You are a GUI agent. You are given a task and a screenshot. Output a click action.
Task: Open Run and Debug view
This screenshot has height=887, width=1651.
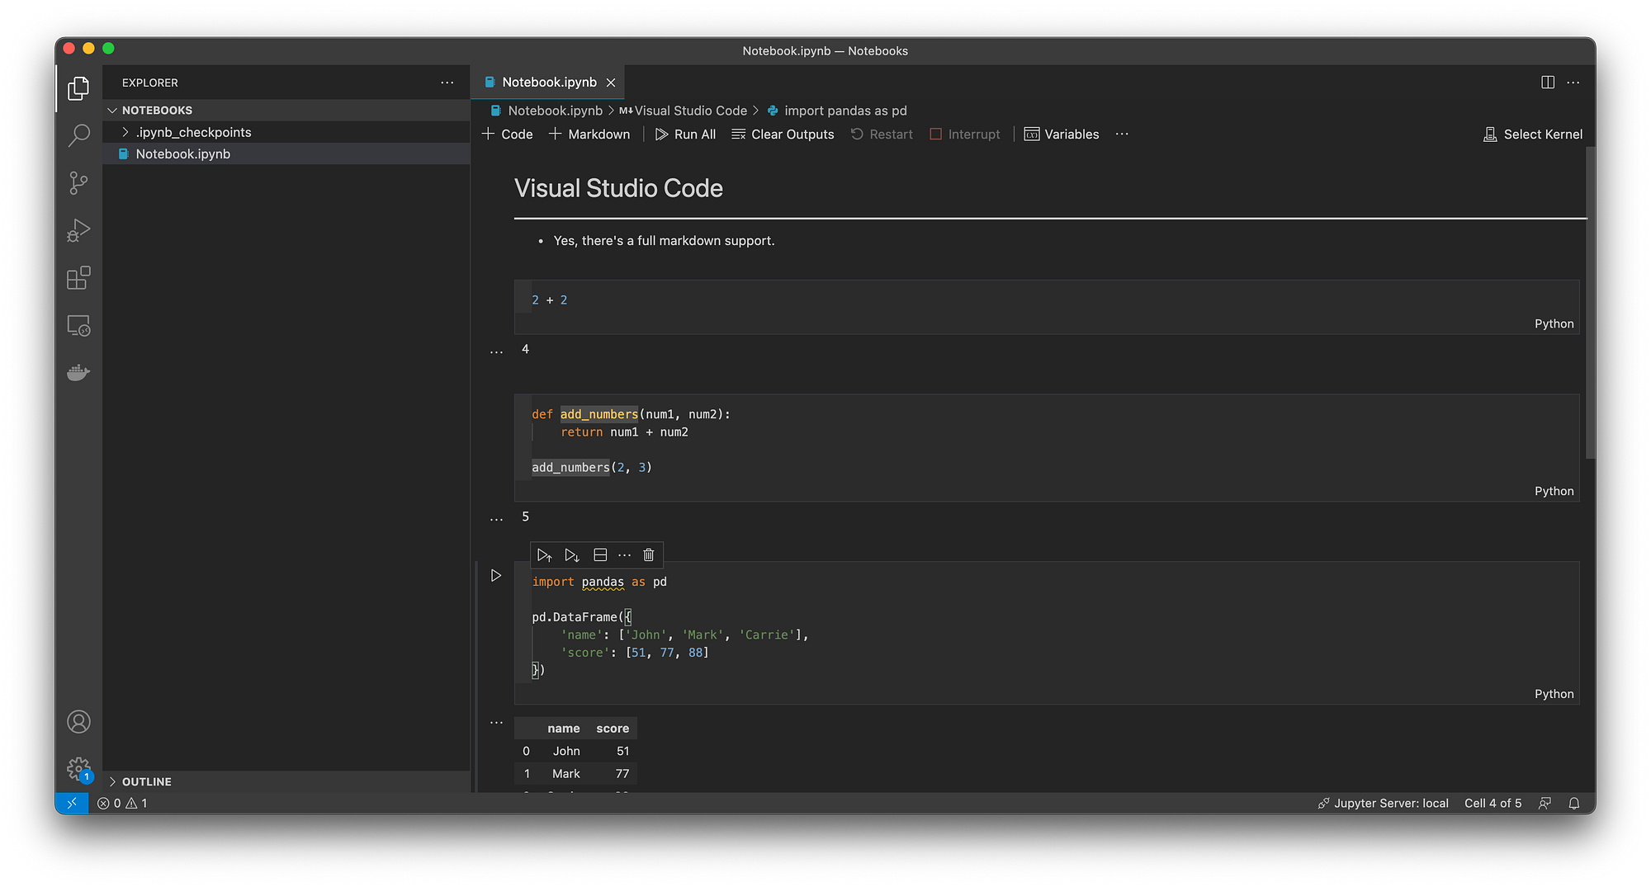(x=78, y=230)
